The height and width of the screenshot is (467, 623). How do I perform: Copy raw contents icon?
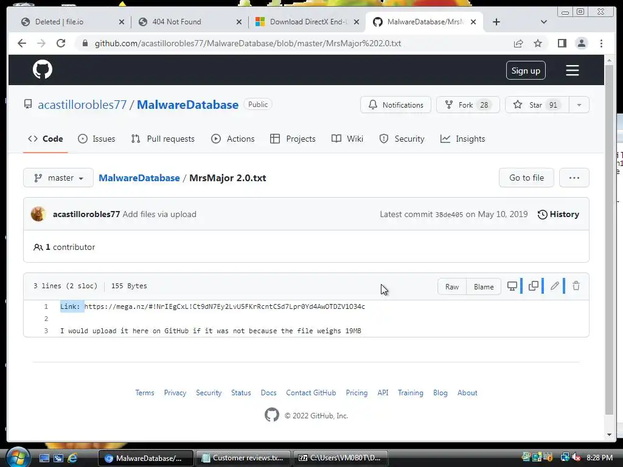click(x=534, y=286)
